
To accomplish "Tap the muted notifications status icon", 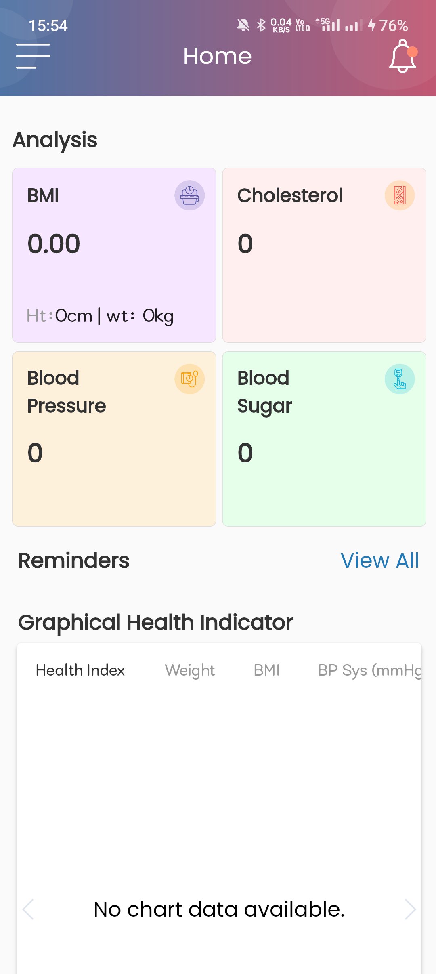I will [243, 25].
